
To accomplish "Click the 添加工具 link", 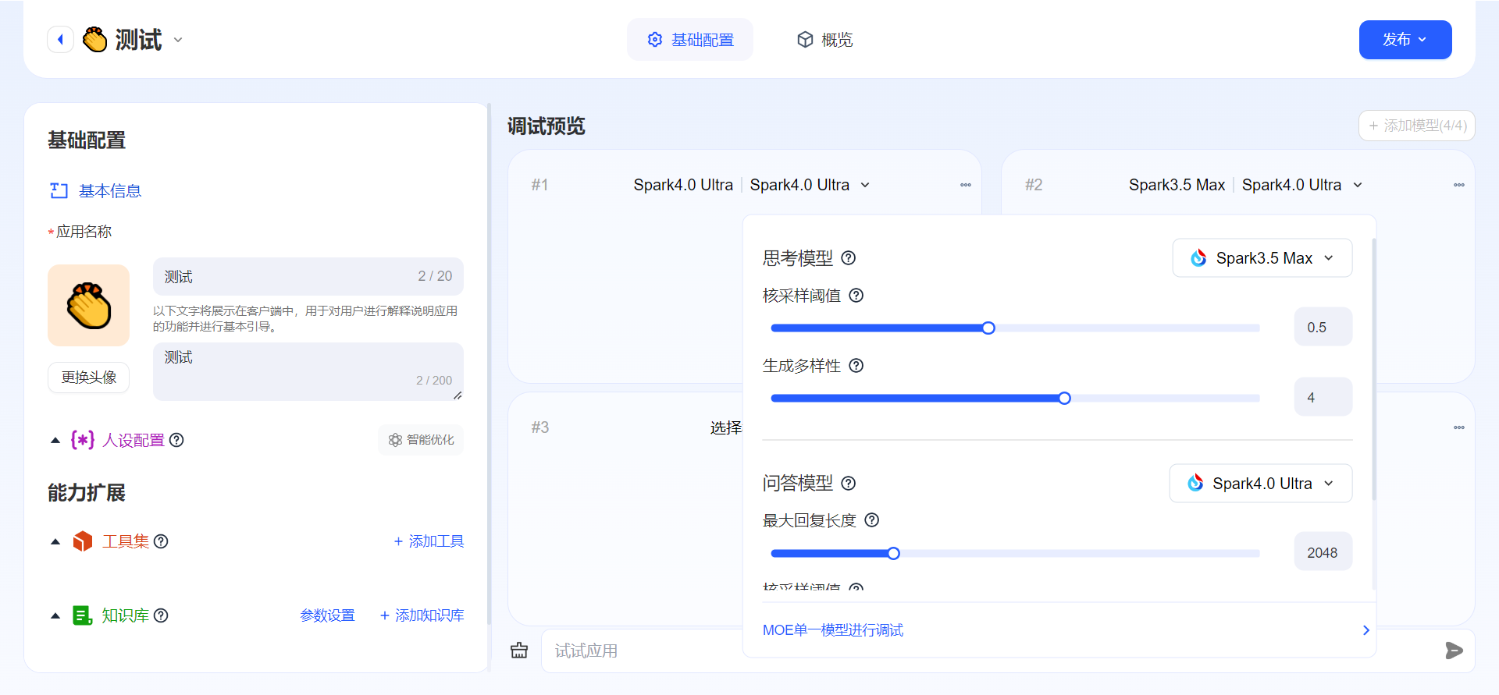I will click(429, 541).
